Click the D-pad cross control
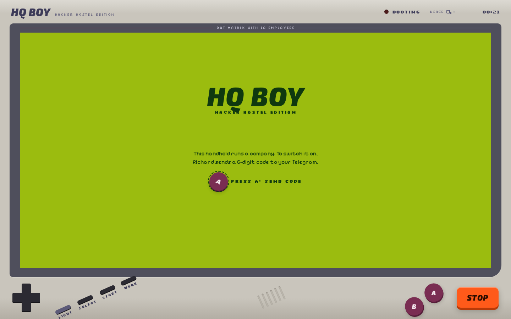Image resolution: width=511 pixels, height=319 pixels. 26,298
